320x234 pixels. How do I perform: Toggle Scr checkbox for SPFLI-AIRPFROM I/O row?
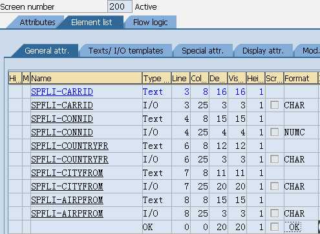(274, 213)
